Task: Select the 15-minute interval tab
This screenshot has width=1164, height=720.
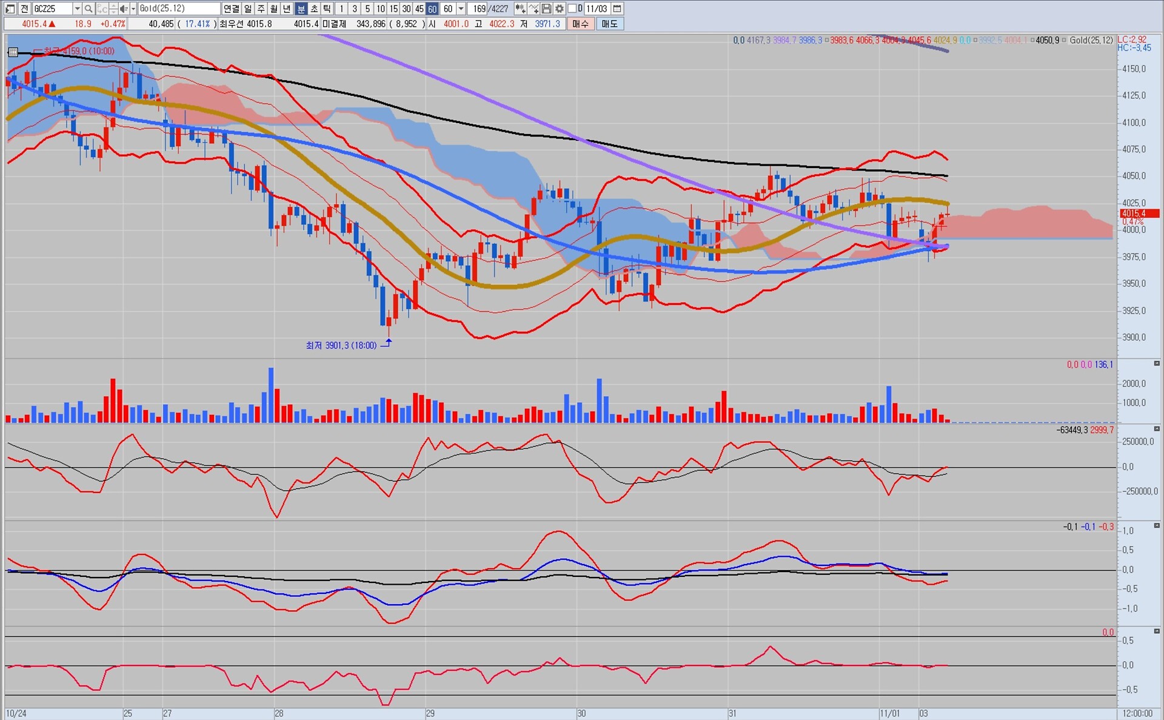Action: [x=393, y=8]
